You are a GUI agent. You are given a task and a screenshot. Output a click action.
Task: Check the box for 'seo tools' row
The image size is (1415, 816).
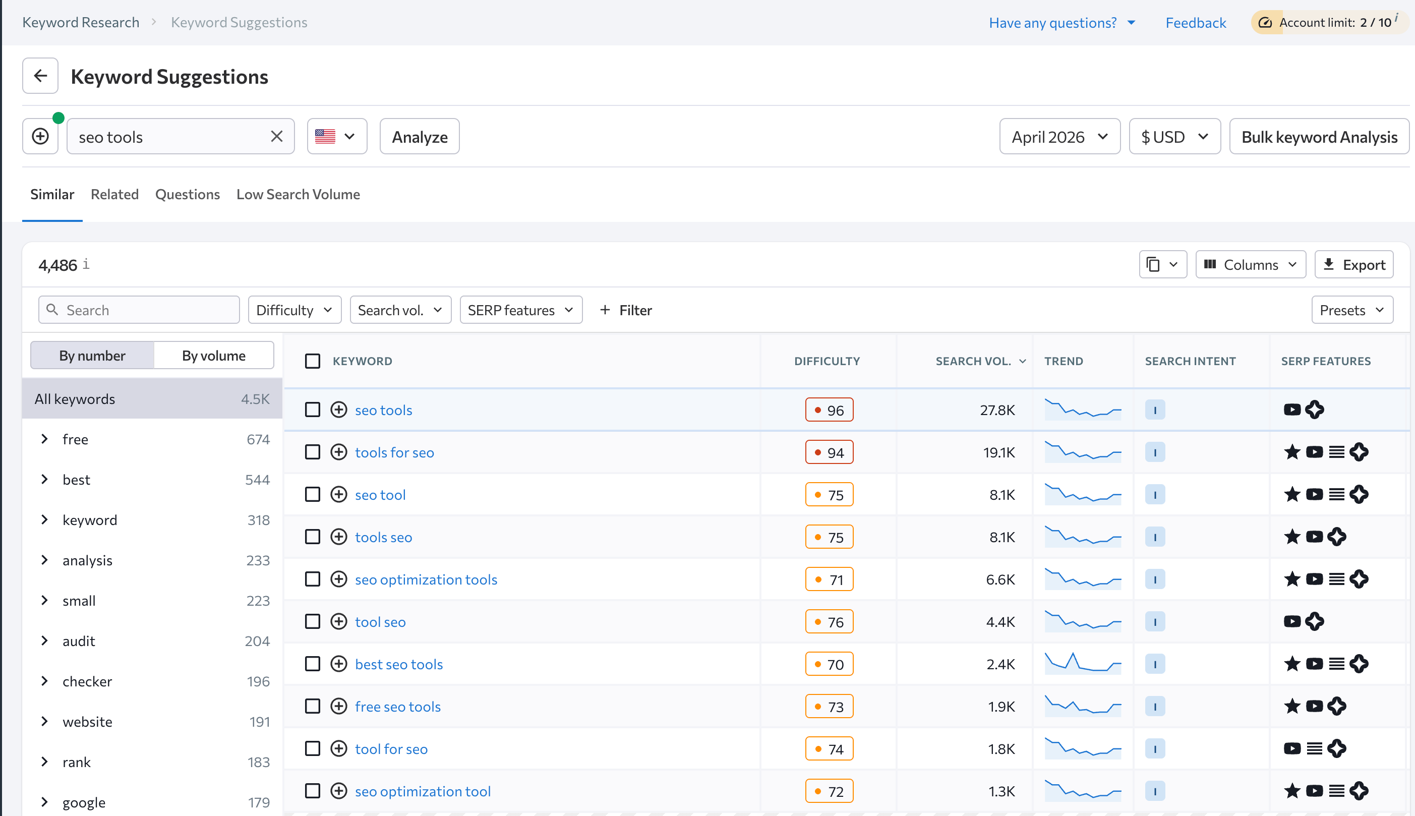click(x=313, y=410)
